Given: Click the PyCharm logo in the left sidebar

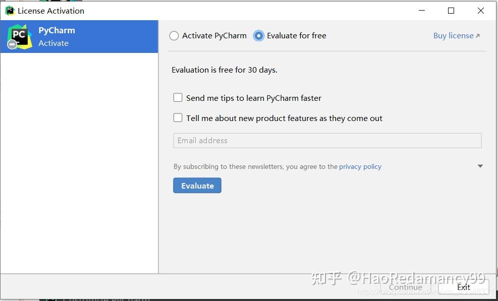Looking at the screenshot, I should (20, 36).
